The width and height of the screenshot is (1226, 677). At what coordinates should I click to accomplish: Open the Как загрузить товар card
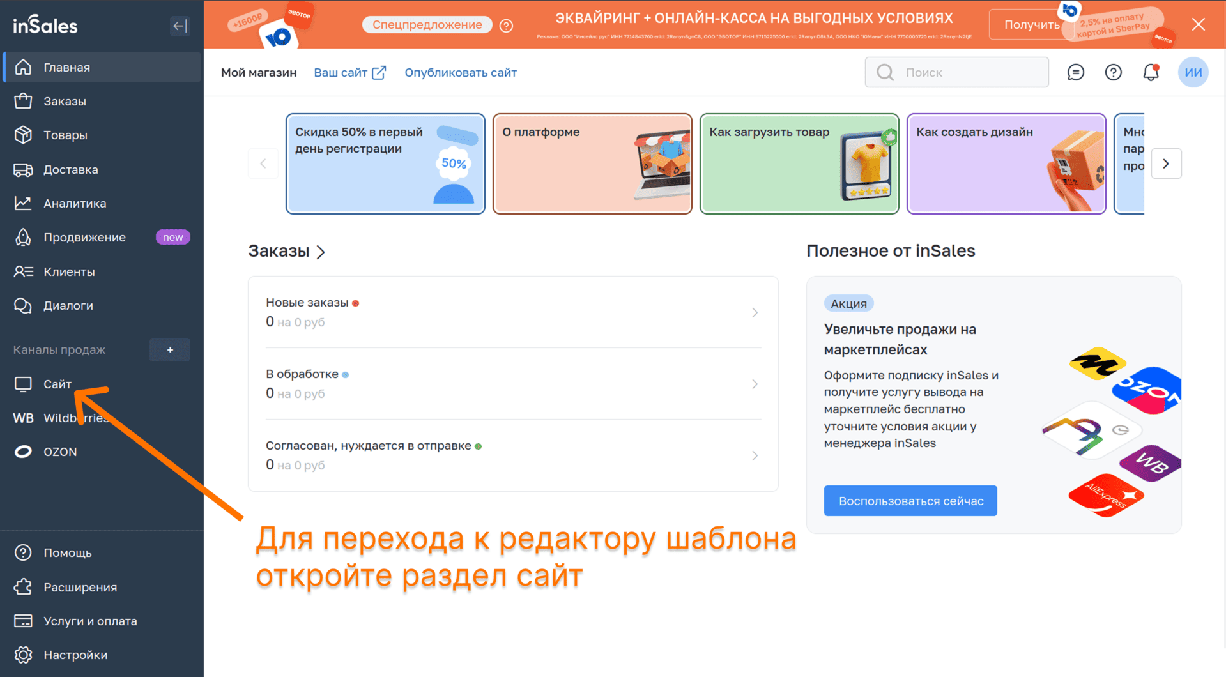(x=799, y=164)
